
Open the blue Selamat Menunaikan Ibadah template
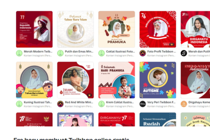pos(158,119)
